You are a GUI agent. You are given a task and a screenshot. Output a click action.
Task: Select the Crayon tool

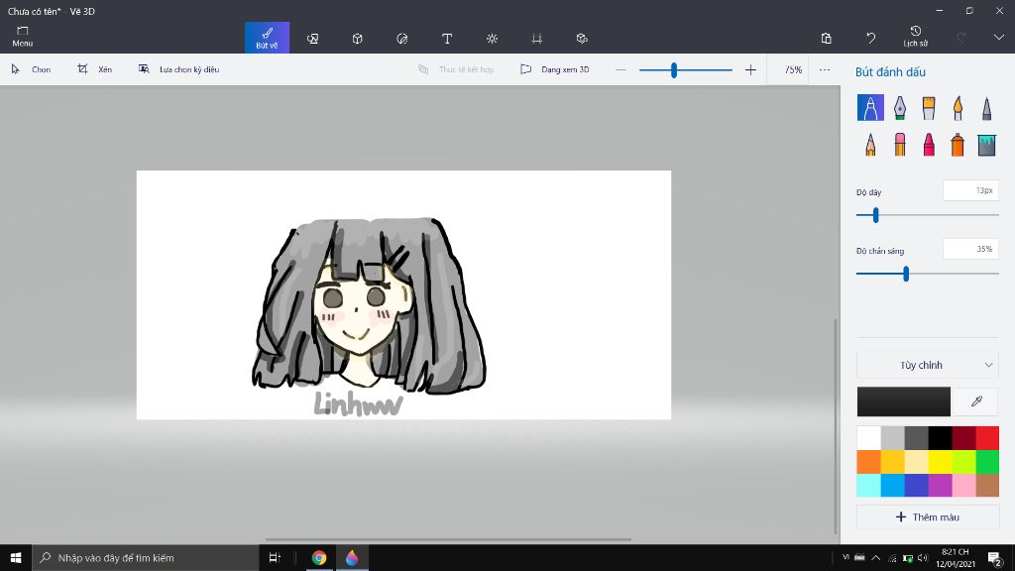point(929,145)
